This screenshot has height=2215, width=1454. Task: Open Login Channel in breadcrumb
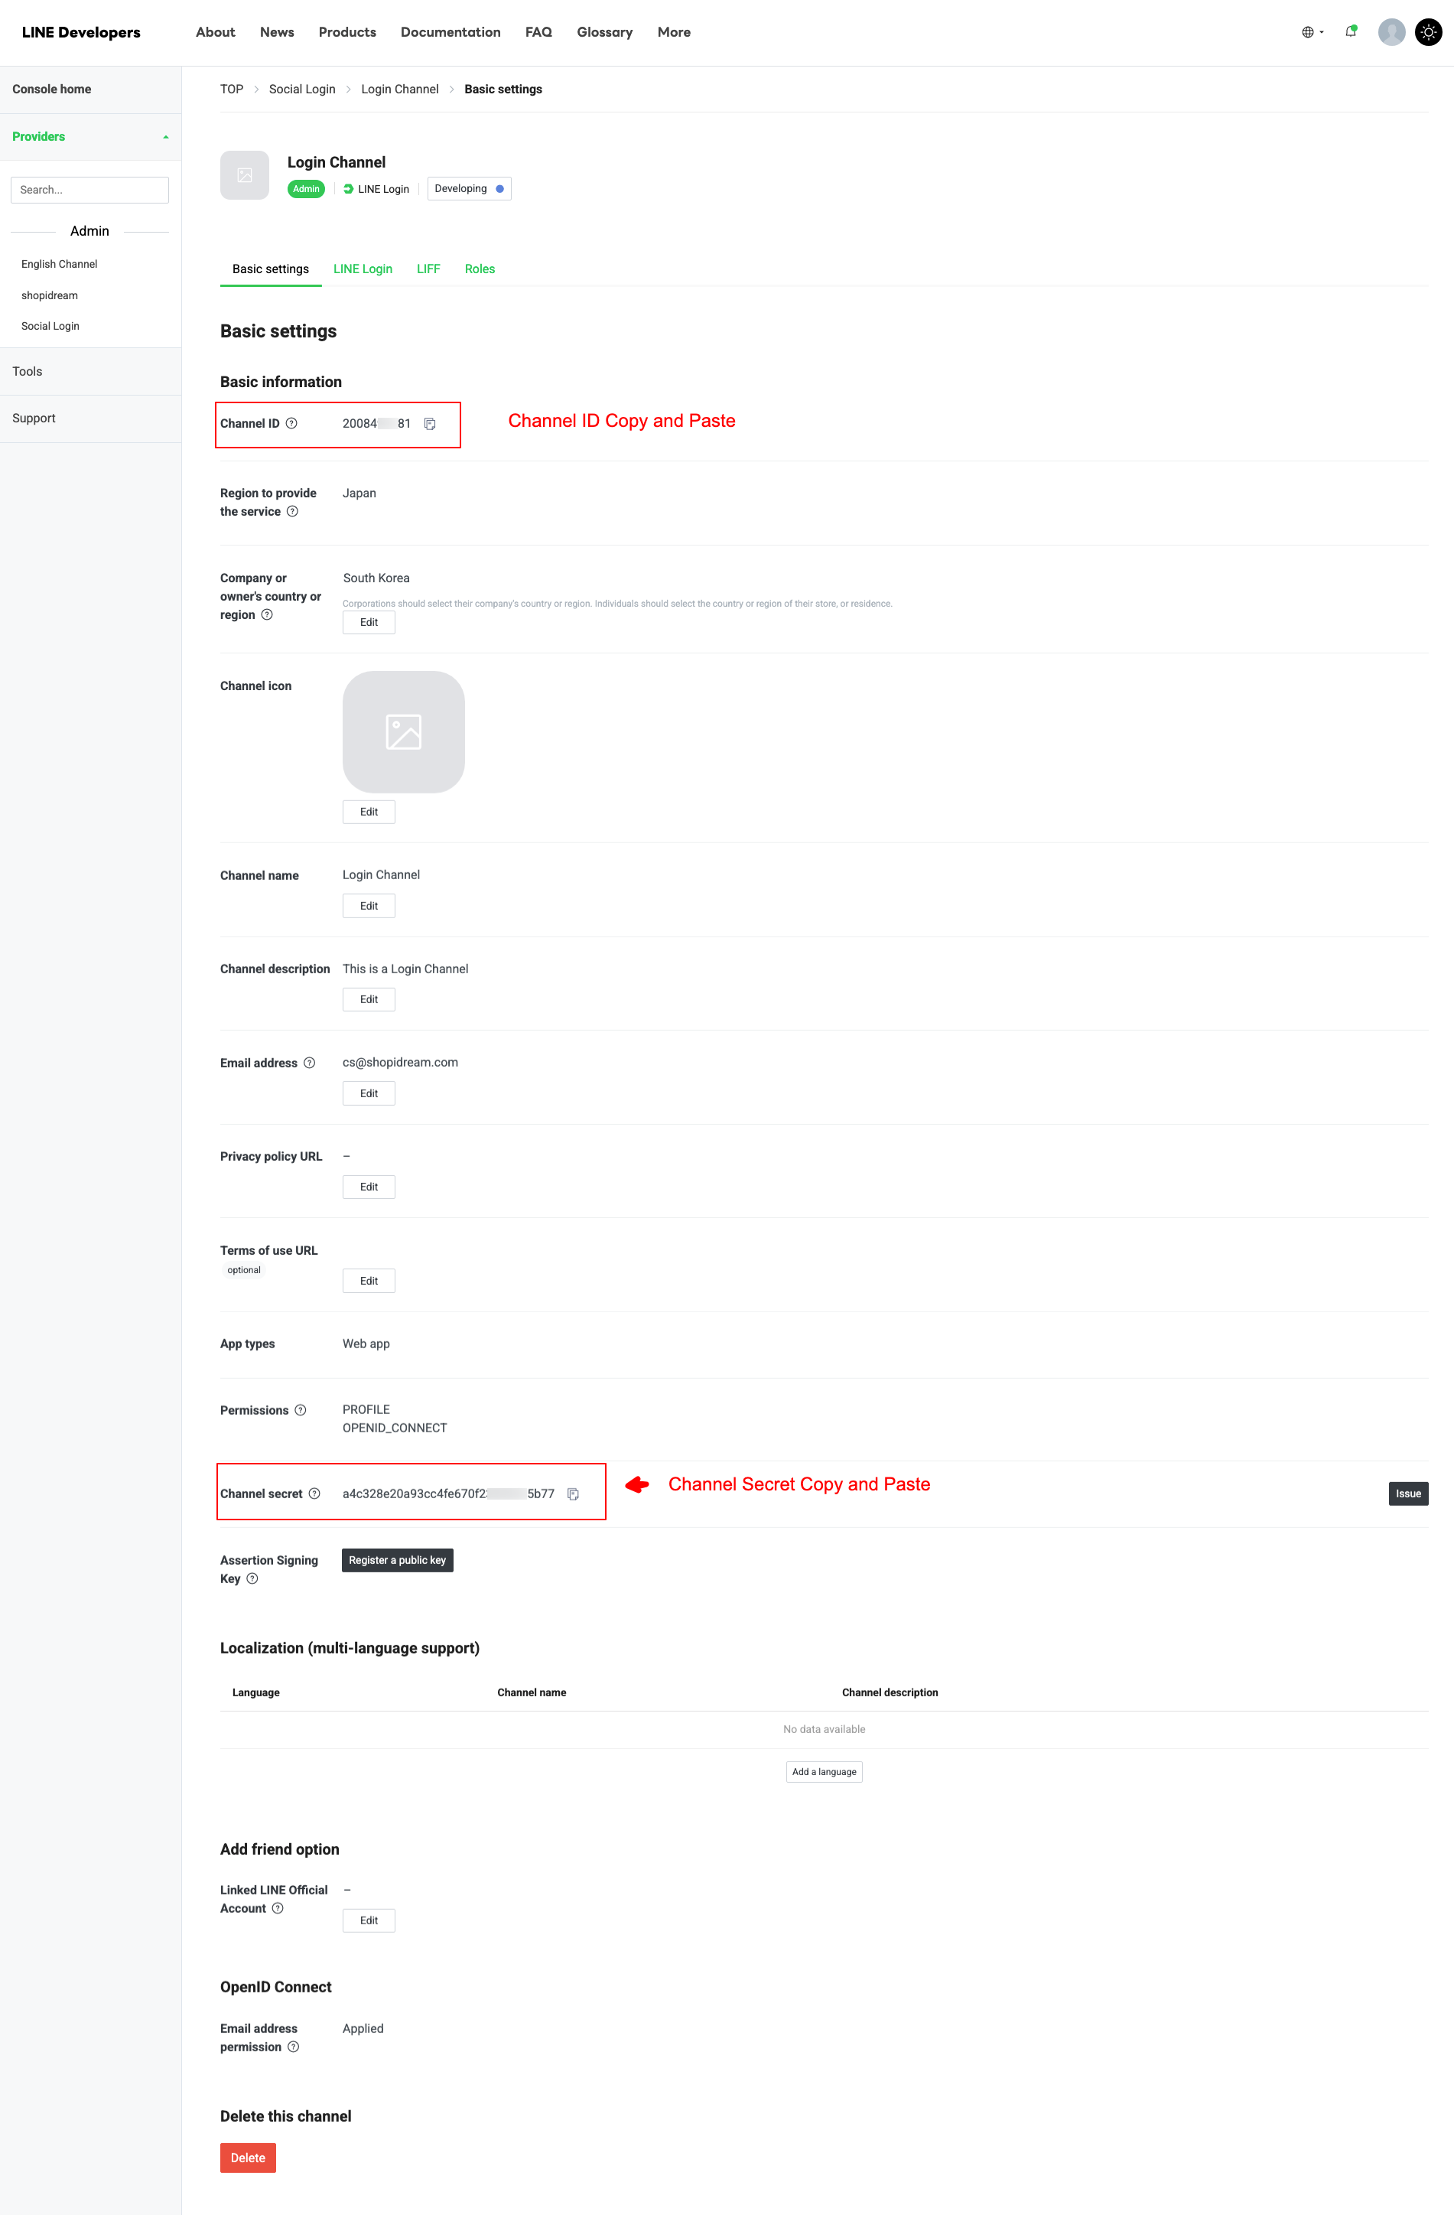[x=400, y=90]
